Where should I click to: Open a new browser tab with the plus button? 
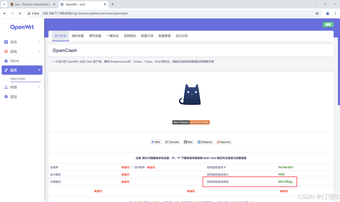coord(113,4)
